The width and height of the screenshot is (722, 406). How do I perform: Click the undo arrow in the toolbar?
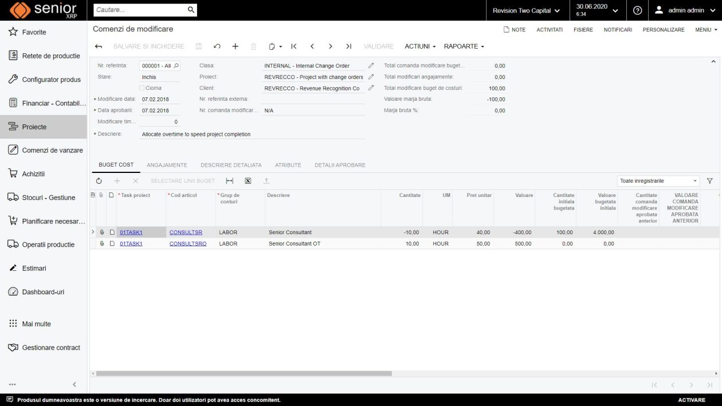click(x=217, y=46)
